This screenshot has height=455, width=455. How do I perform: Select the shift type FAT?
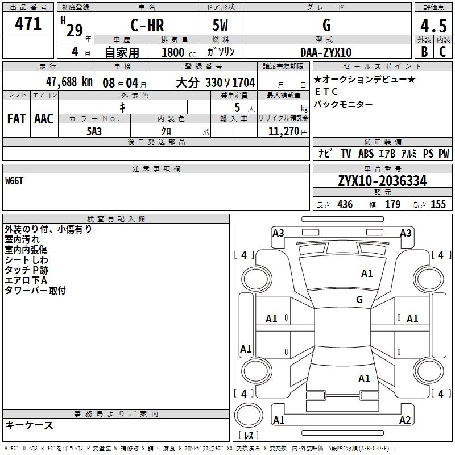tap(16, 119)
